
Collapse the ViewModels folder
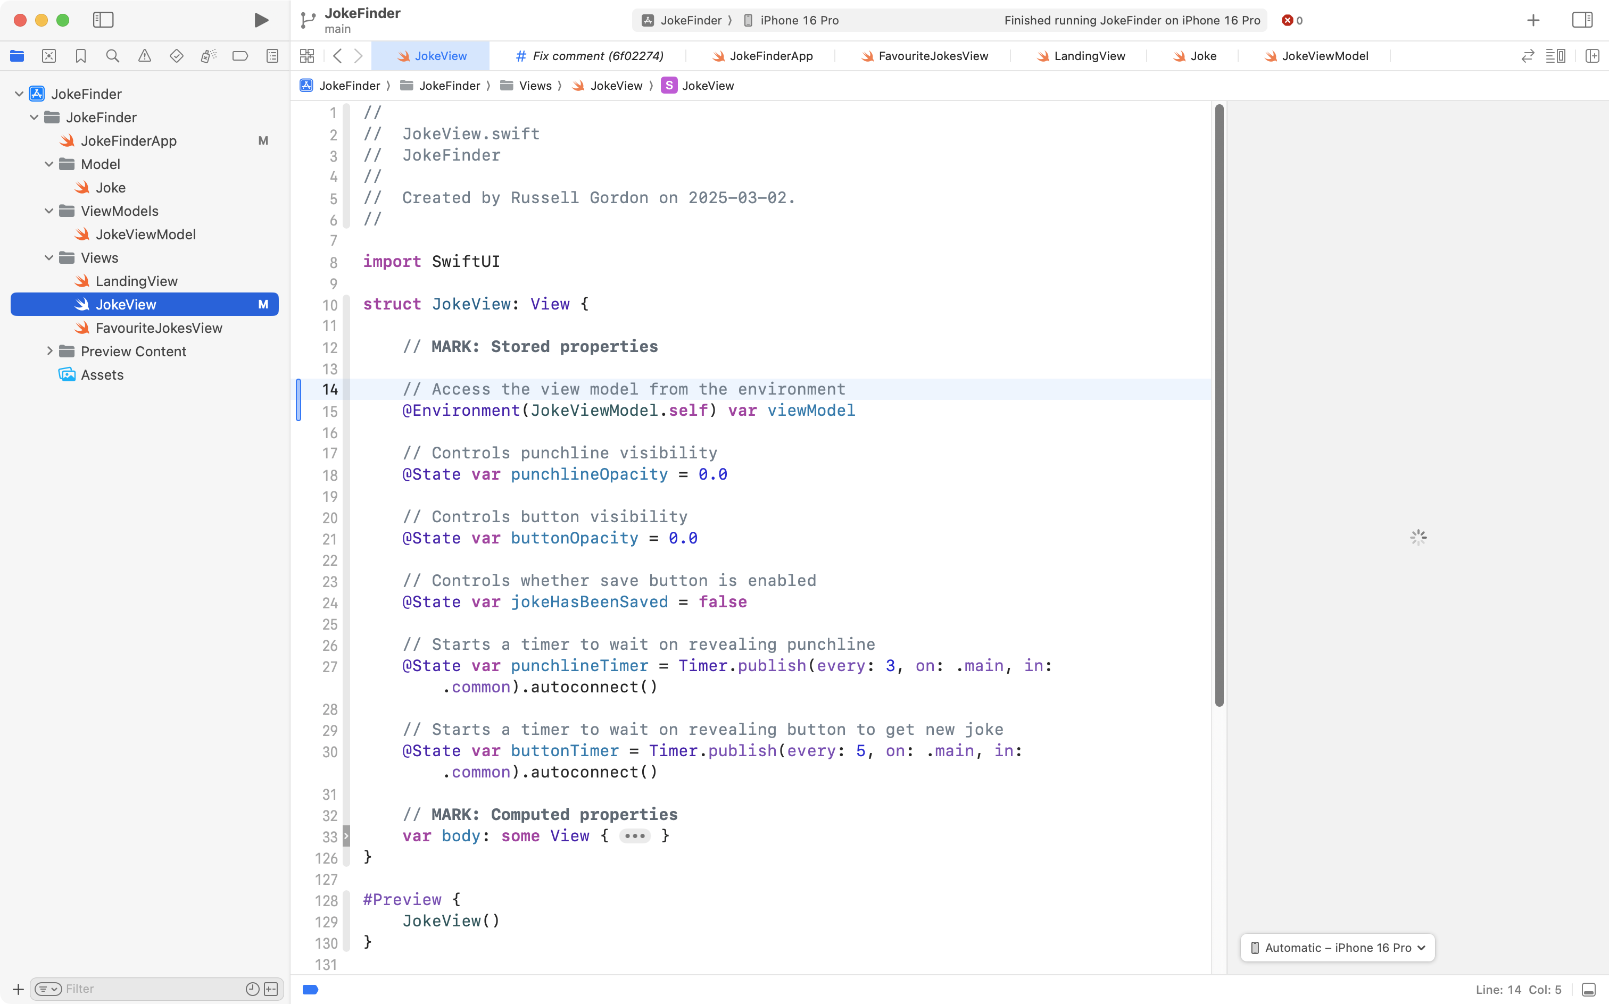point(48,211)
